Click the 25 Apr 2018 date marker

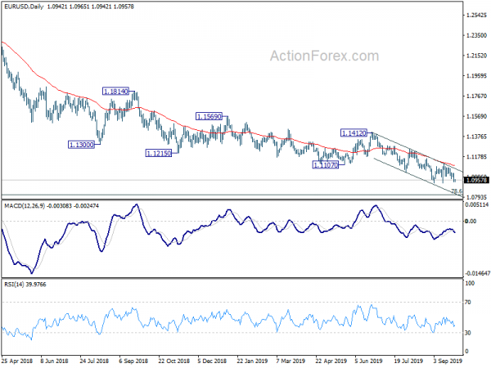click(17, 361)
